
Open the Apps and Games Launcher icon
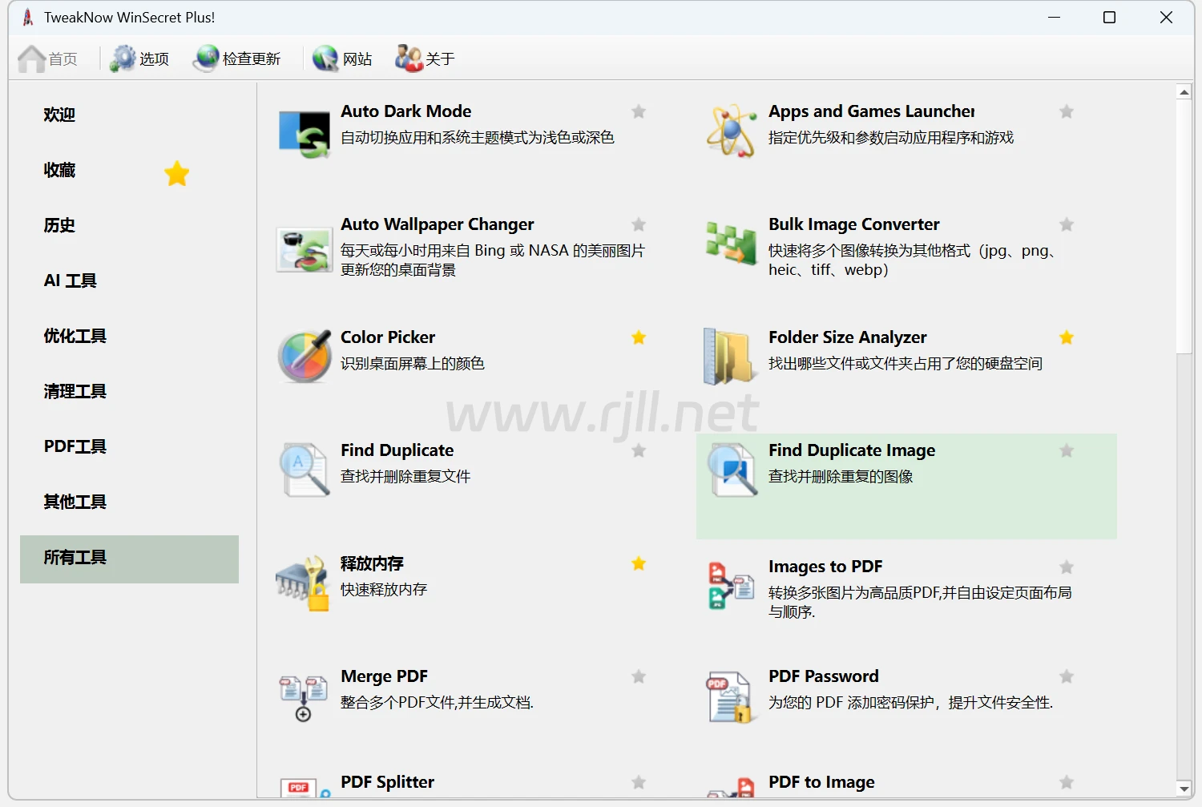730,131
